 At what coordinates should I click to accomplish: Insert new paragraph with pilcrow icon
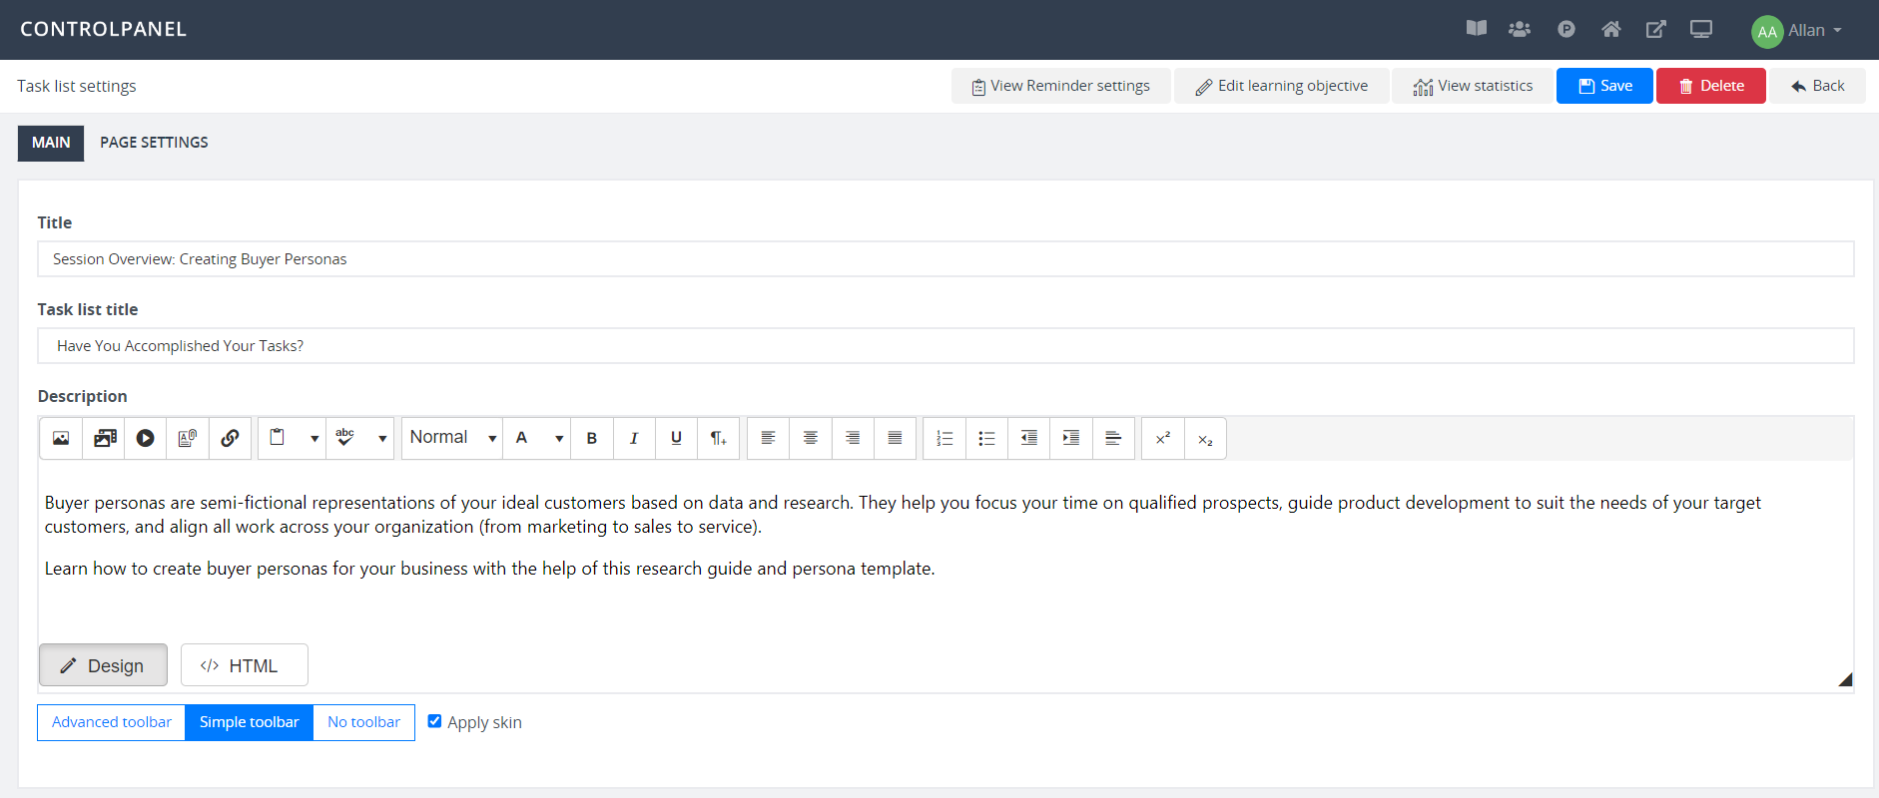[x=718, y=438]
